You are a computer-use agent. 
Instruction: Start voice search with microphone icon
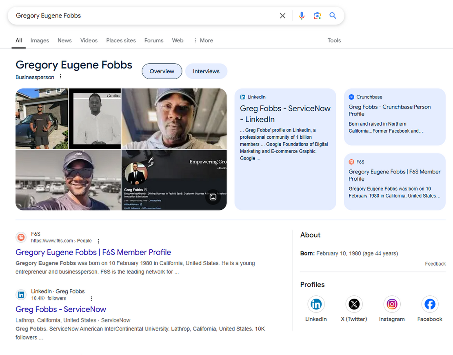pos(302,16)
